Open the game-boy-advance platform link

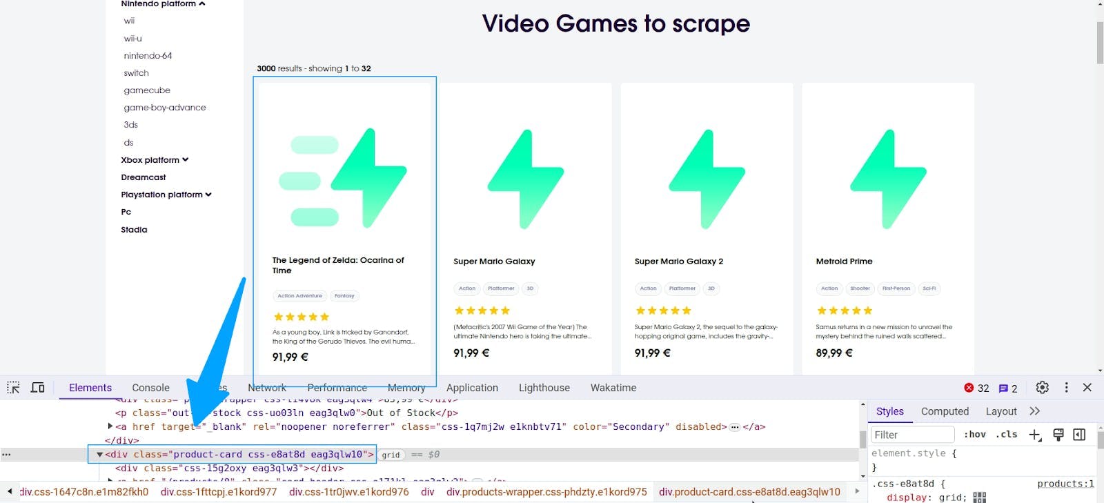pos(165,108)
